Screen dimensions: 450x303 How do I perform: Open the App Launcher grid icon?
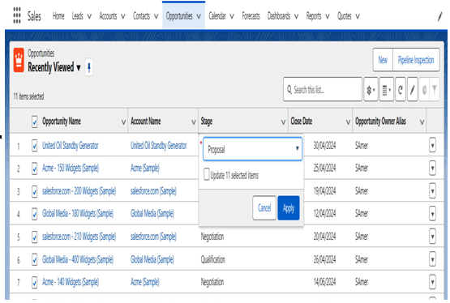point(17,15)
